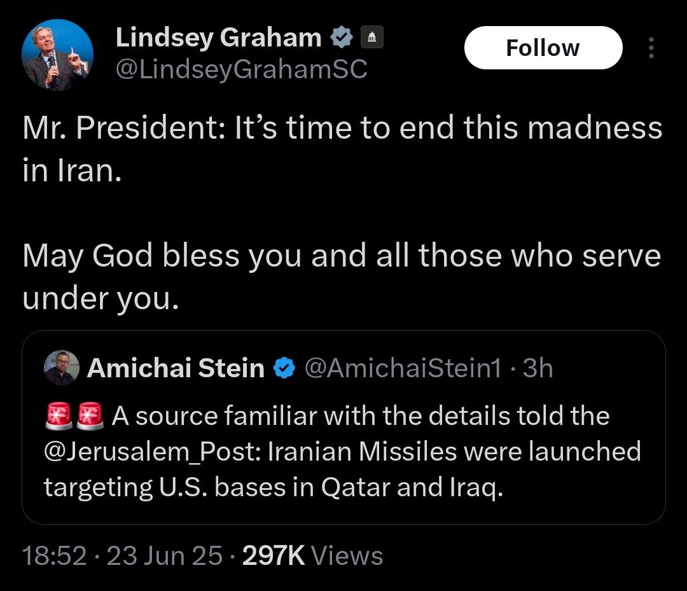Open the @Jerusalem_Post mention
Image resolution: width=687 pixels, height=591 pixels.
(152, 452)
